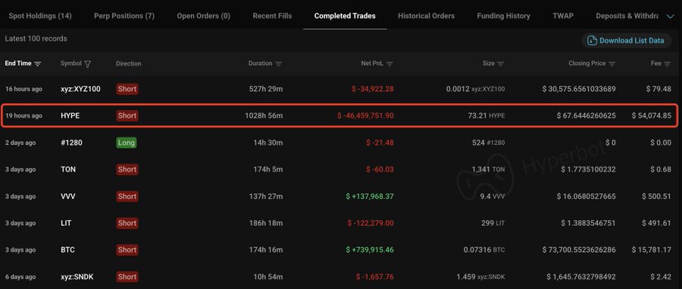Click xyz:SNDK symbol row

click(x=77, y=277)
